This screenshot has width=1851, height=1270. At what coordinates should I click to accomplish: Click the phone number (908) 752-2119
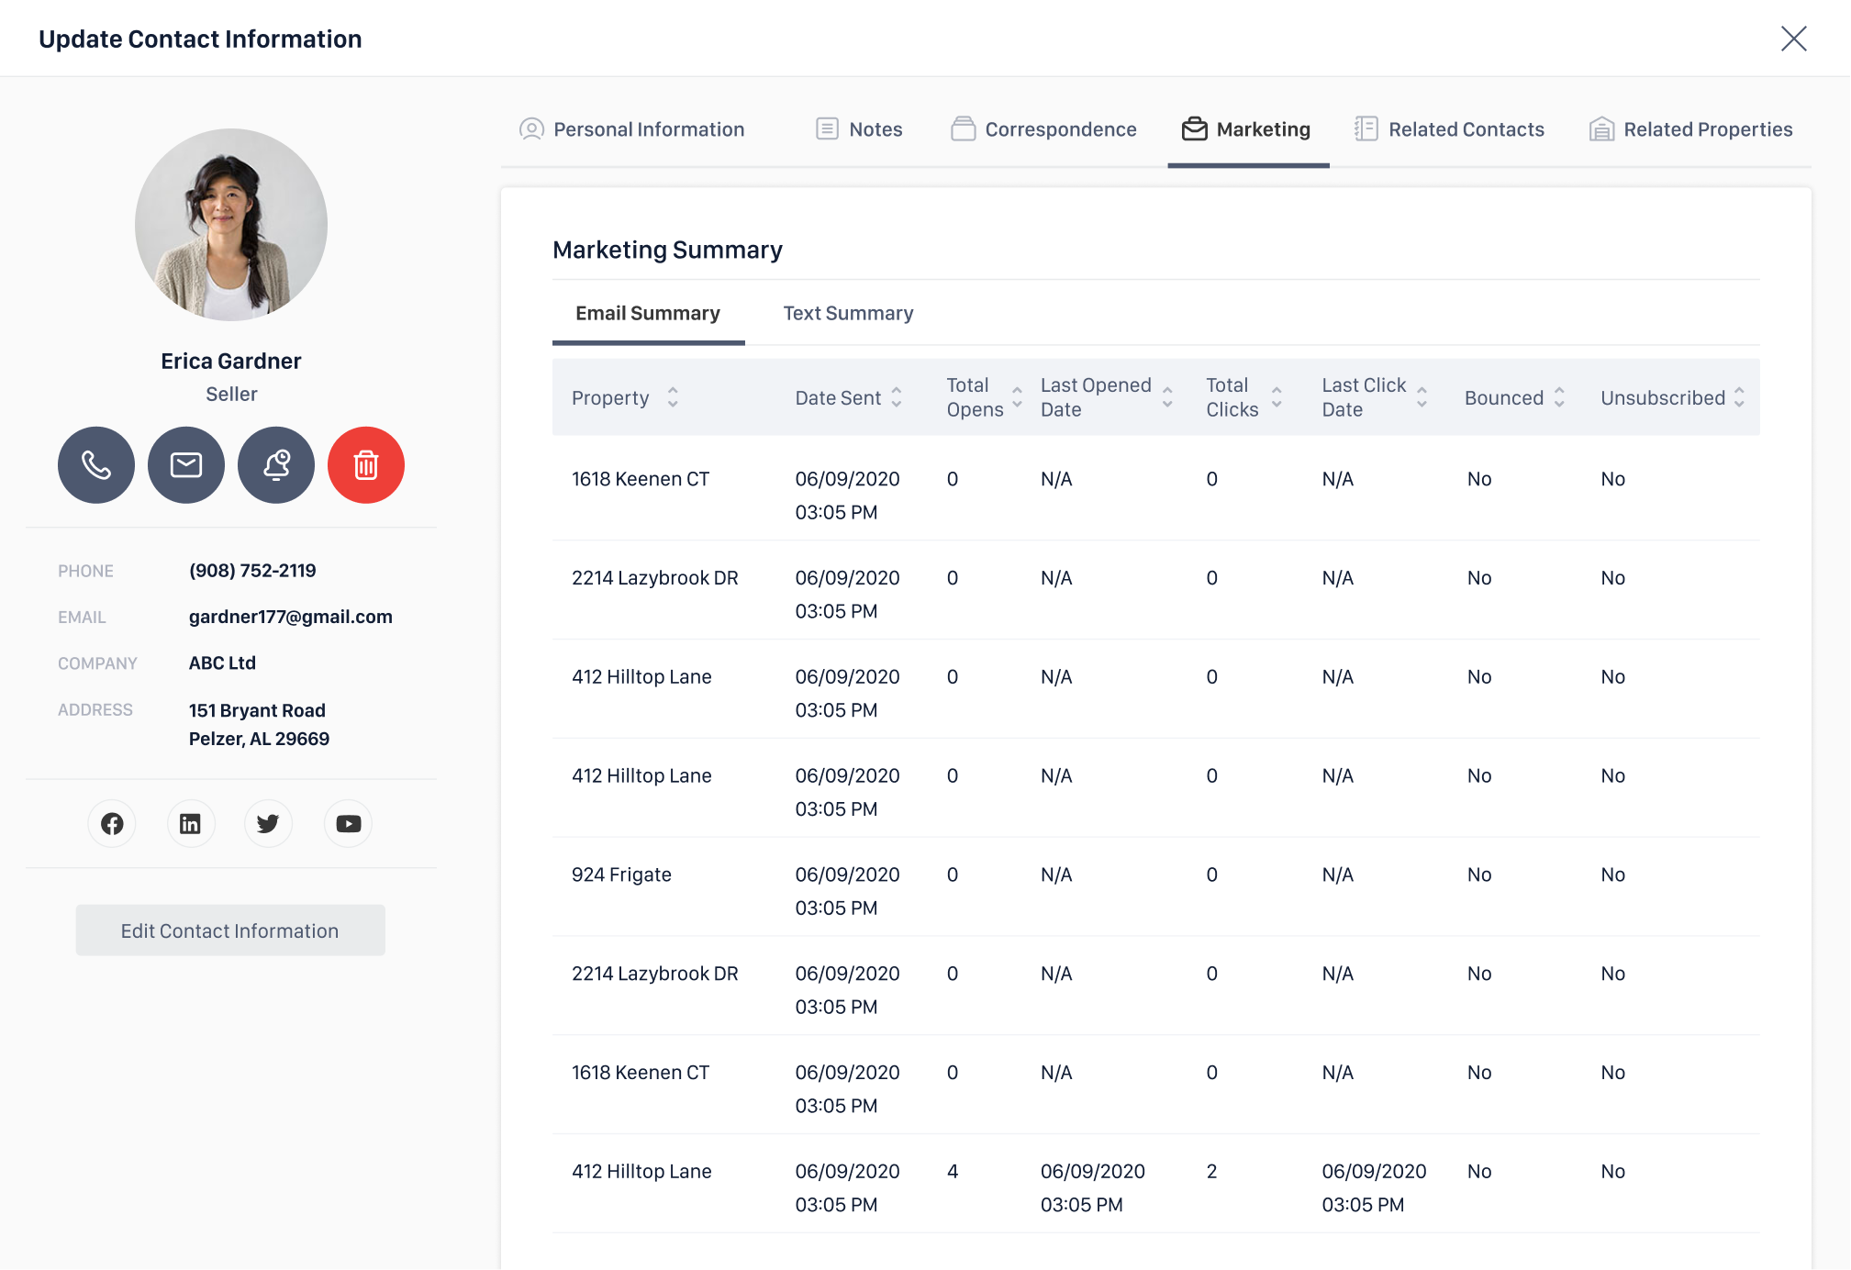pos(252,571)
